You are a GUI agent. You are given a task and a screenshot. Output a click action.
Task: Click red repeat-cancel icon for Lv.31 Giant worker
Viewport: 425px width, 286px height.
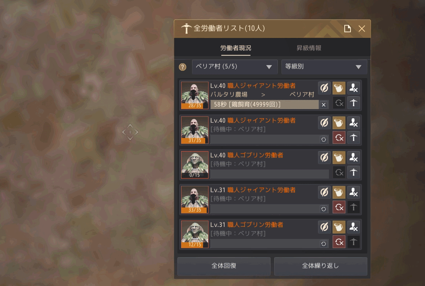(x=339, y=207)
